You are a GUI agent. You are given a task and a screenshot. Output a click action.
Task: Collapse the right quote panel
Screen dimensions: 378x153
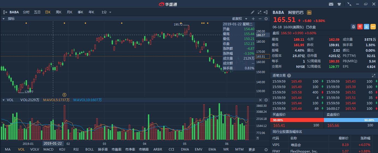click(266, 12)
